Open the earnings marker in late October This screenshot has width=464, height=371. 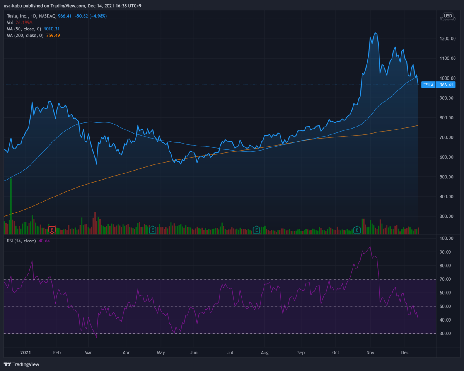coord(358,230)
